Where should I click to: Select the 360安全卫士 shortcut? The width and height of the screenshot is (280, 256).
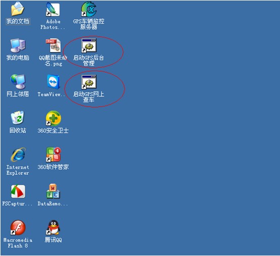[x=53, y=118]
